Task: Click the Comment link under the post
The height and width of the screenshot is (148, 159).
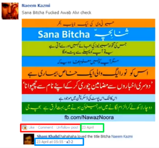Action: pos(45,127)
